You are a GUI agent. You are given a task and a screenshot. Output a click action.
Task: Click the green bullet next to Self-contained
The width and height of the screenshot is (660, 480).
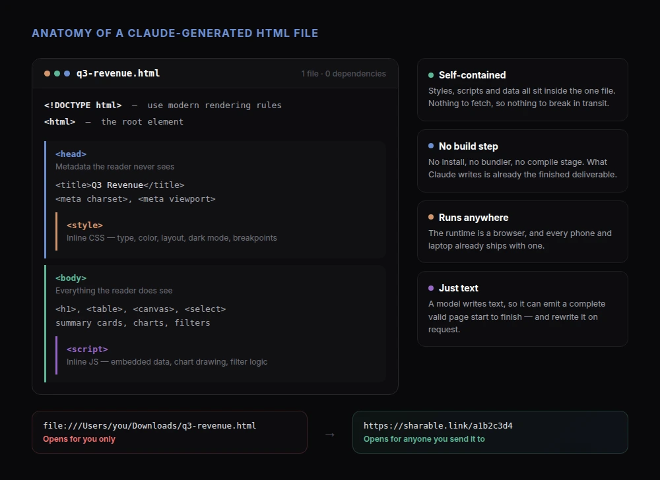pos(431,75)
